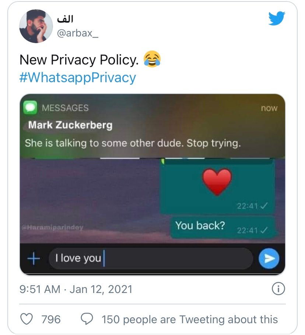Screen dimensions: 305x335
Task: Click the reply speech bubble icon
Action: pos(87,319)
